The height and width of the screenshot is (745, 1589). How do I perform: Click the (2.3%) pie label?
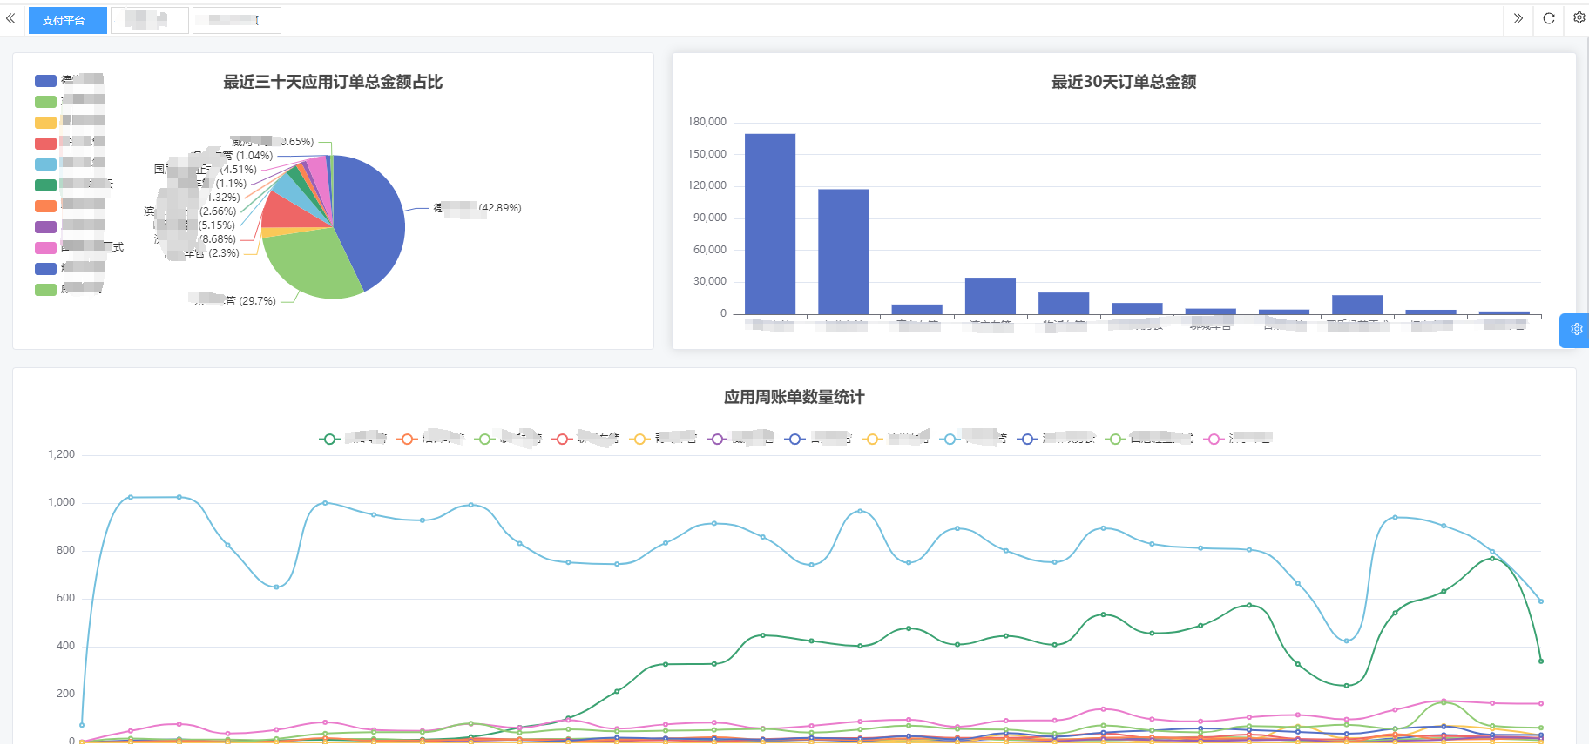coord(224,253)
